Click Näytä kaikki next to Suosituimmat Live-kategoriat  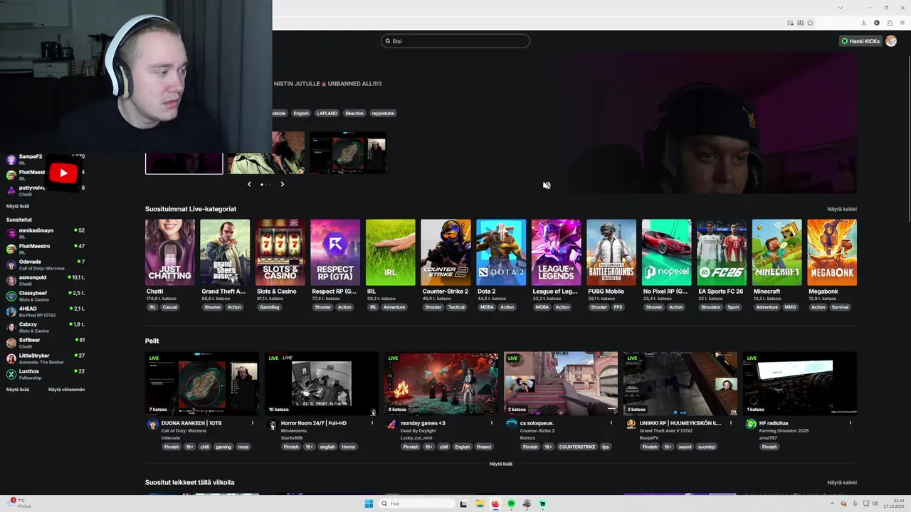842,209
